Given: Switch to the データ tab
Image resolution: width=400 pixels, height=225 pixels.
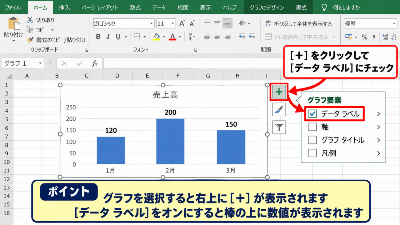Looking at the screenshot, I should (159, 7).
